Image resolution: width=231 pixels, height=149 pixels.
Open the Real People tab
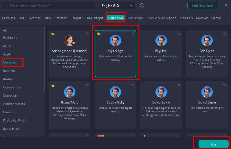point(95,18)
